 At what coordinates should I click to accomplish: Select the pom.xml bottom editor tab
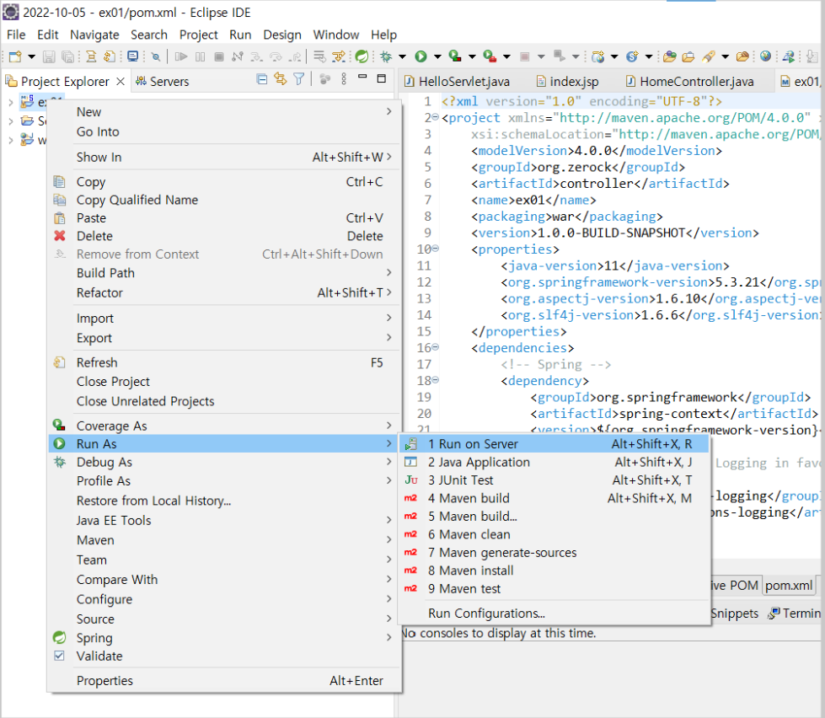pyautogui.click(x=789, y=586)
